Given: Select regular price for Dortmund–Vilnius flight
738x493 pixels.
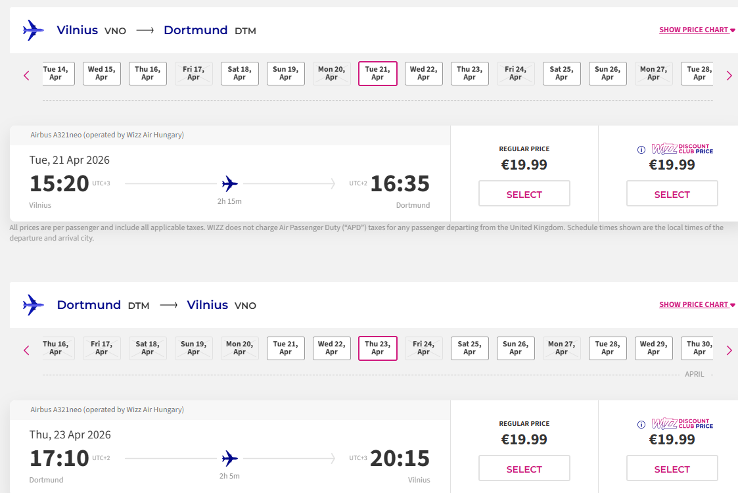Looking at the screenshot, I should [x=524, y=469].
